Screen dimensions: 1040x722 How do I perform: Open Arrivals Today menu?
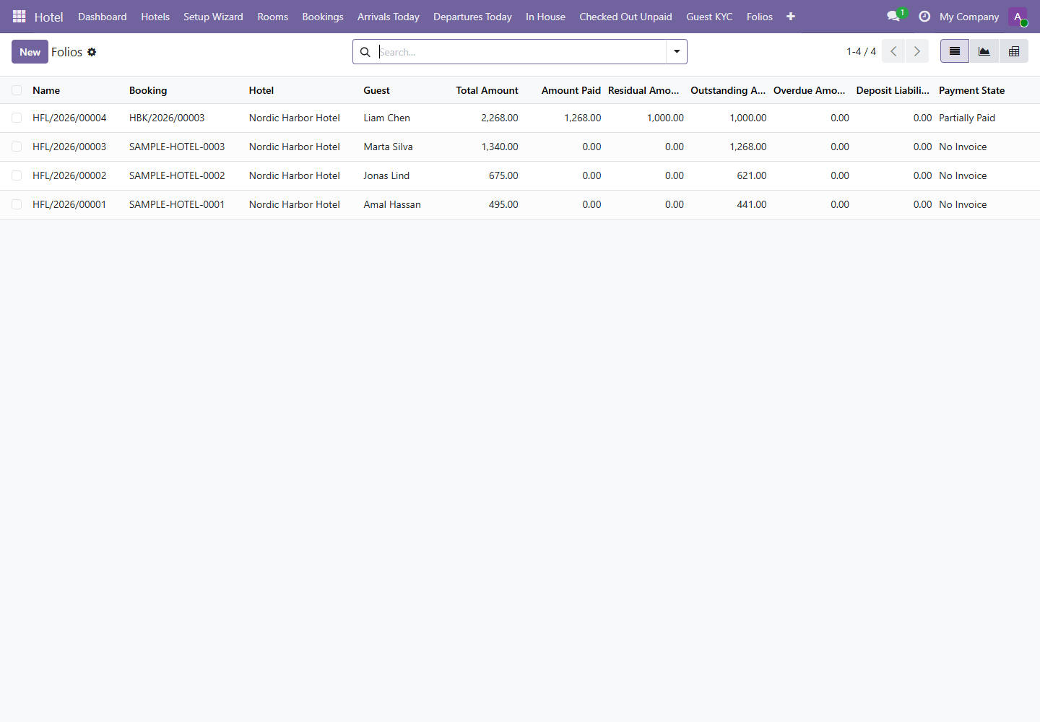coord(389,17)
